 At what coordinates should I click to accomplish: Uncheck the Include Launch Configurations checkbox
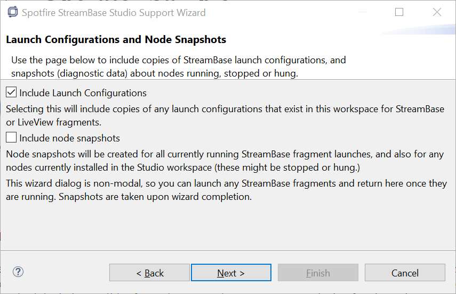11,93
